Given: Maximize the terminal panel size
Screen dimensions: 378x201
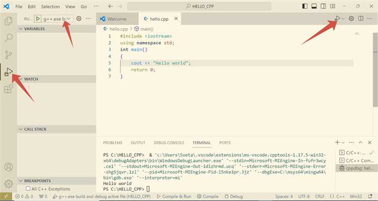Looking at the screenshot, I should click(360, 143).
